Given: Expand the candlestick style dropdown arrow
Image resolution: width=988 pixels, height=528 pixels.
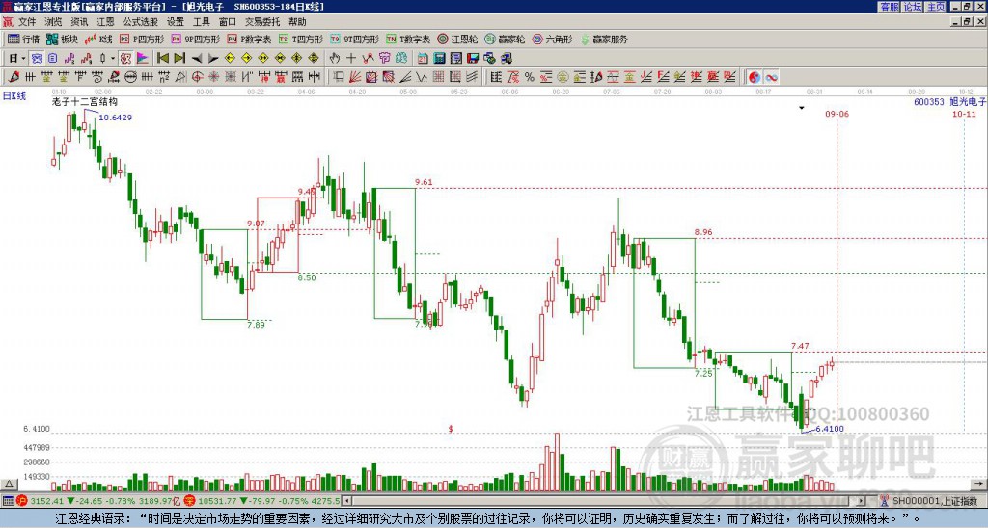Looking at the screenshot, I should coord(113,59).
